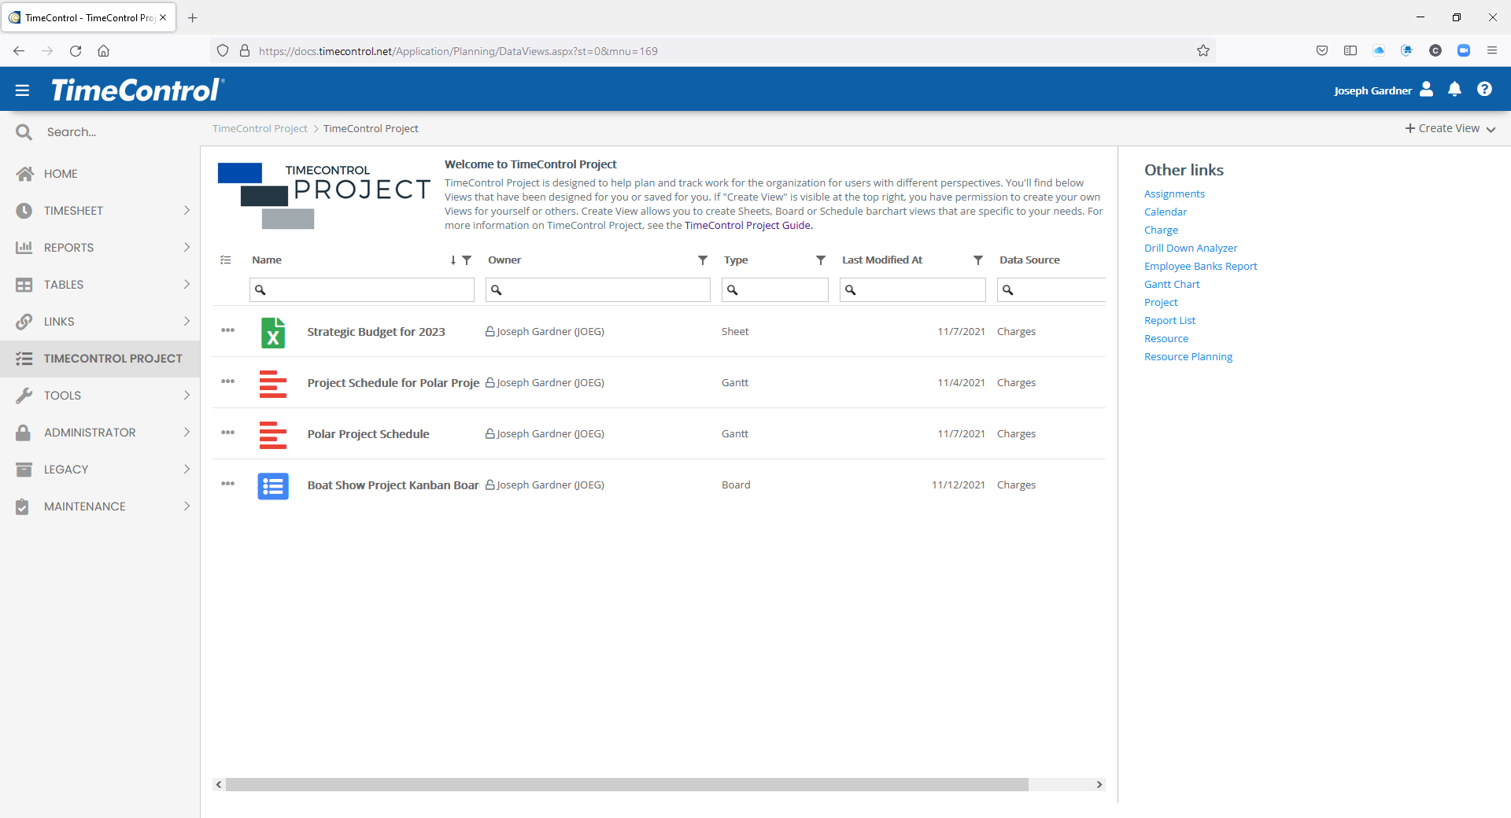This screenshot has width=1511, height=818.
Task: Open the Resource Planning link
Action: click(x=1188, y=357)
